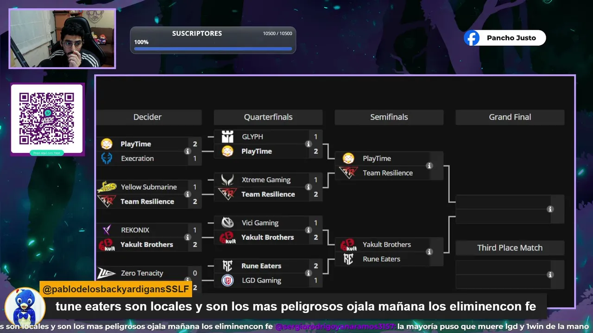Click the Third Place Match header
Viewport: 593px width, 333px height.
pos(510,248)
